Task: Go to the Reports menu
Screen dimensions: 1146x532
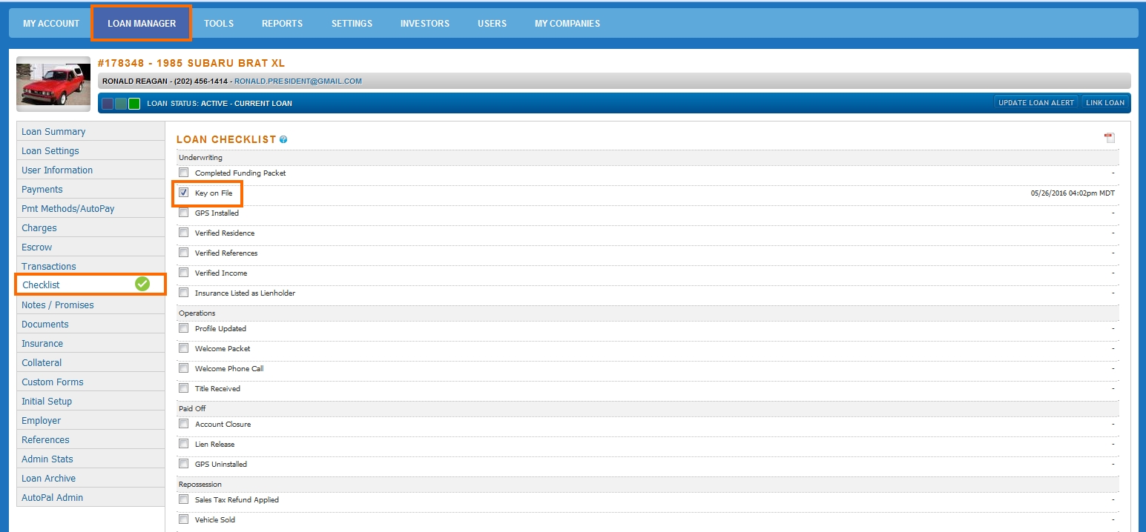Action: (x=282, y=24)
